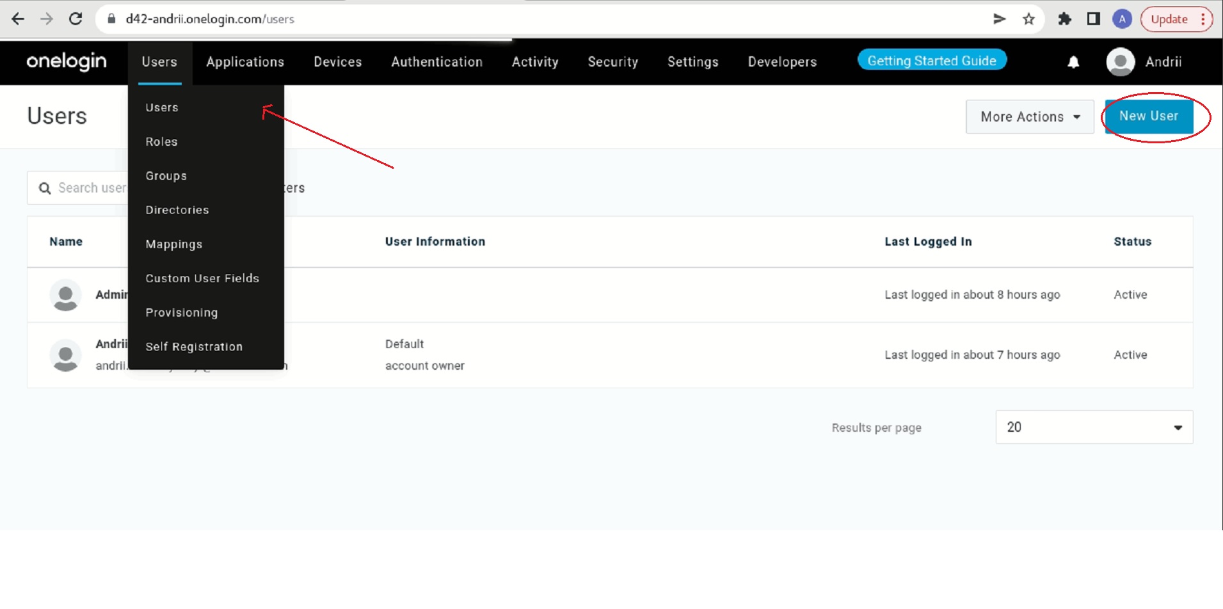
Task: Click the Chrome Update button
Action: point(1169,19)
